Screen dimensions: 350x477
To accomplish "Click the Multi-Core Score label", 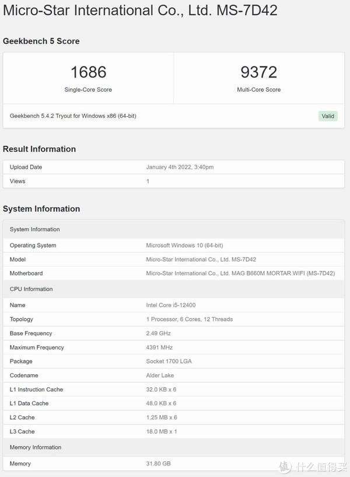I will pos(259,89).
